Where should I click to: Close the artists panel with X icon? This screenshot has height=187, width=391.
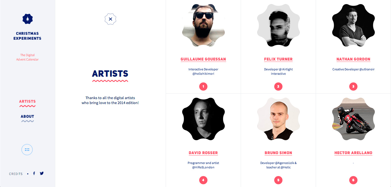(110, 19)
